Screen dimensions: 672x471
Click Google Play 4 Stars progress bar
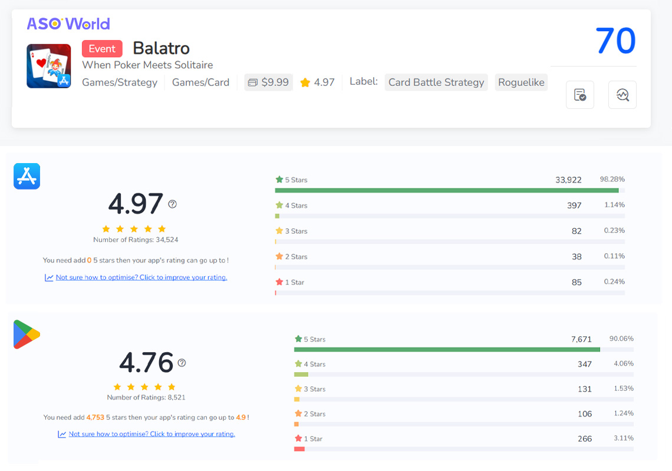click(464, 374)
